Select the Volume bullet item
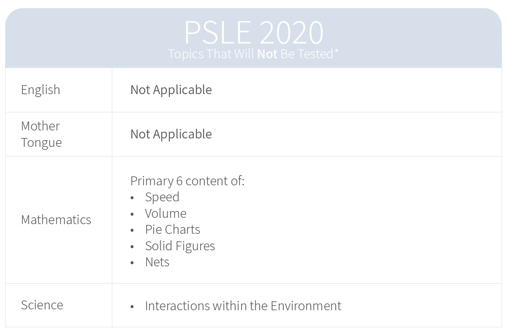 (x=166, y=214)
